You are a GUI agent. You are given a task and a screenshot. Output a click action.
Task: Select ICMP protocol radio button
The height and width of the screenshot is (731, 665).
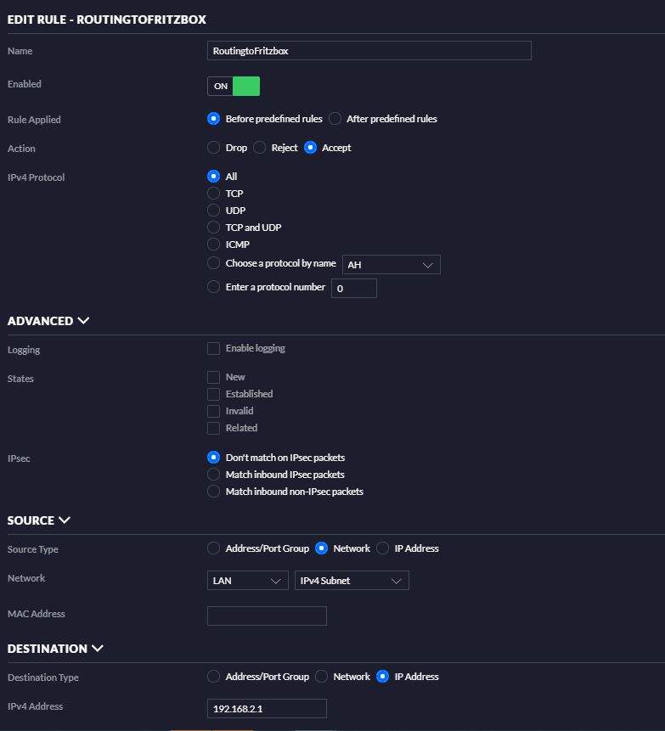(x=213, y=245)
